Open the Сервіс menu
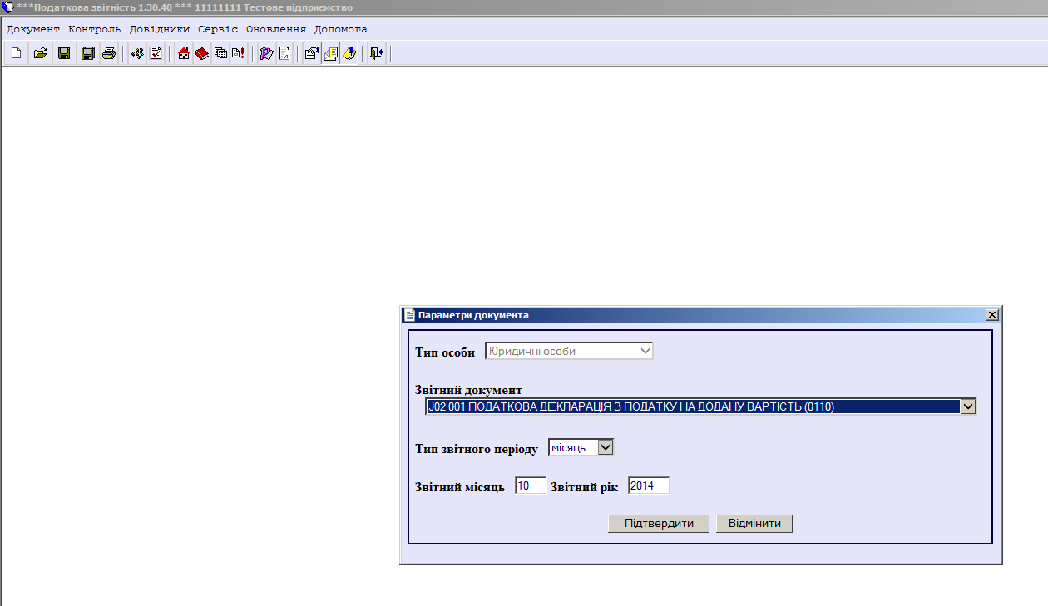This screenshot has height=606, width=1048. tap(218, 29)
